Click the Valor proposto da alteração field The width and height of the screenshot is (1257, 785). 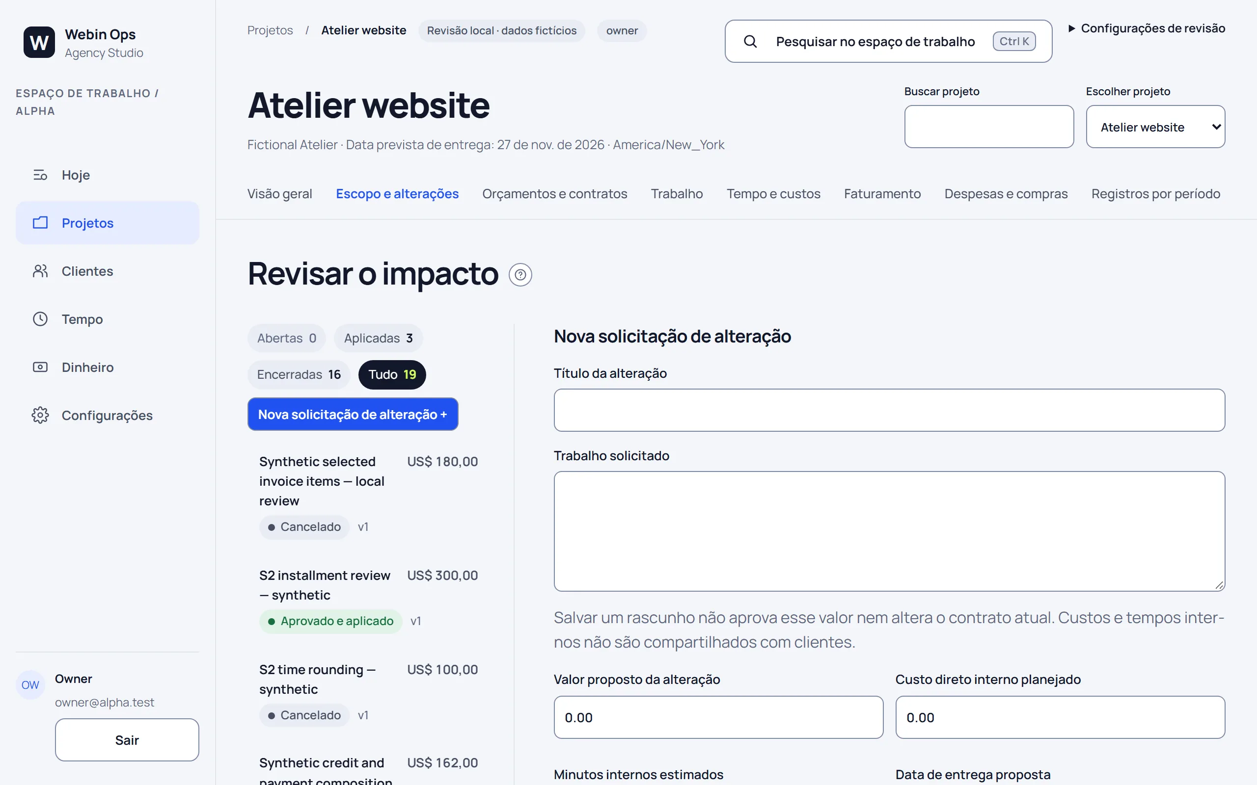click(718, 717)
